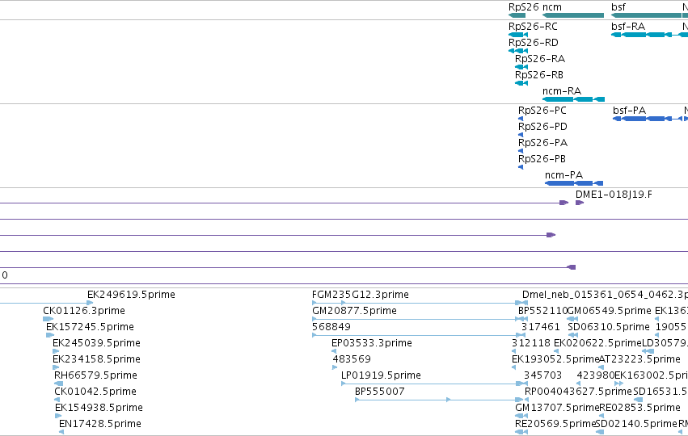Viewport: 688px width, 436px height.
Task: Click the RpS26 gene label
Action: 523,7
